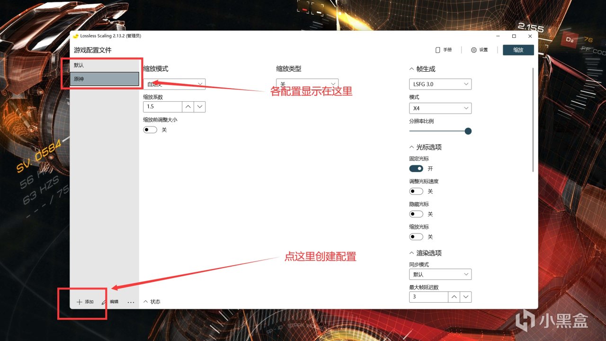Screen dimensions: 606x341
Task: Minimize the Lossless Scaling window
Action: click(498, 36)
